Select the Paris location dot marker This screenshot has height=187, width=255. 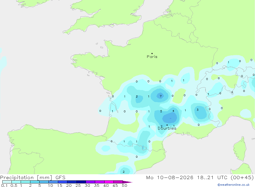[152, 53]
